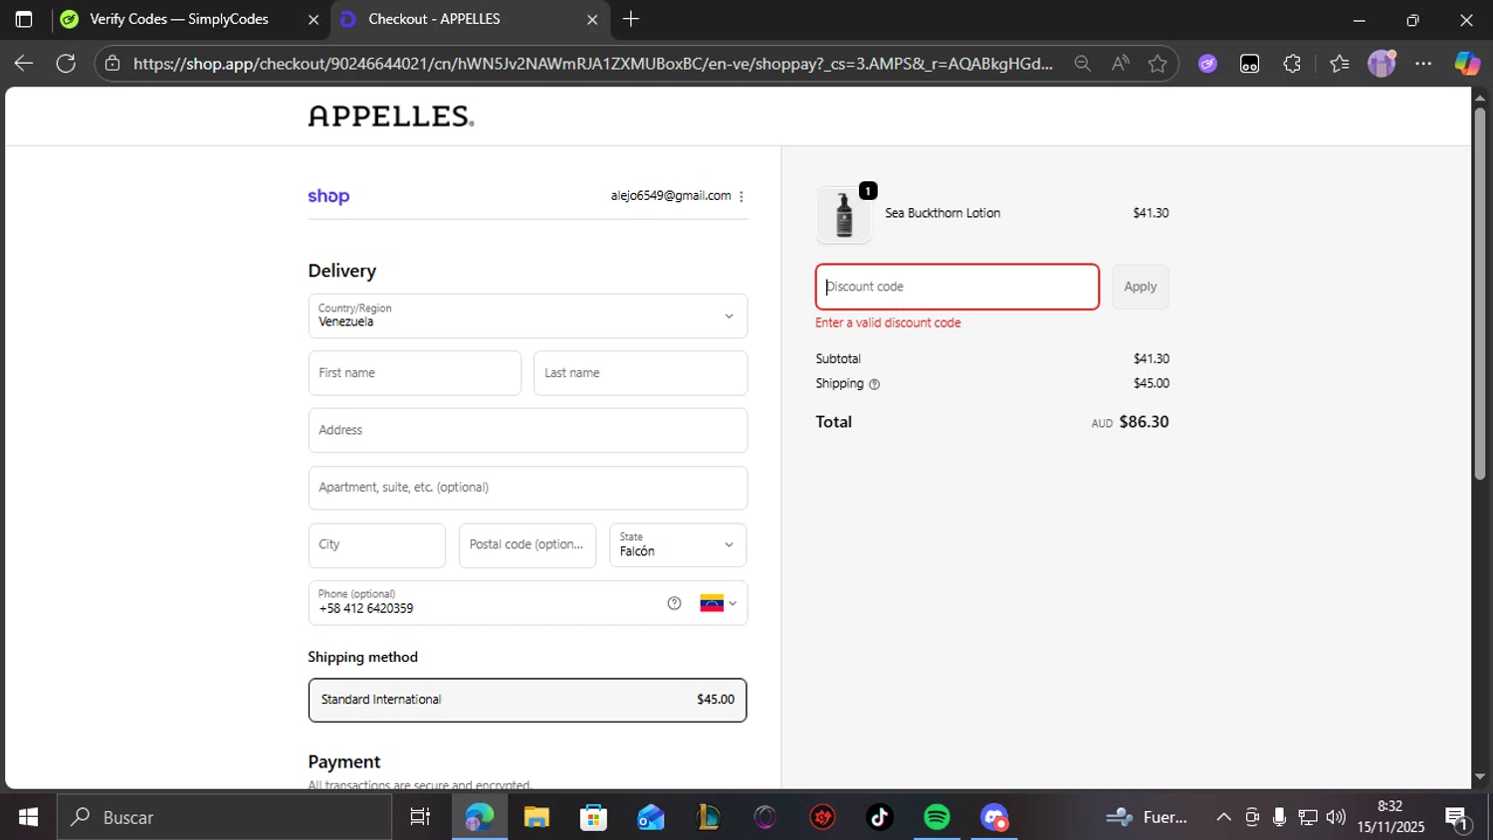Open the State dropdown showing Falcón

(x=678, y=545)
